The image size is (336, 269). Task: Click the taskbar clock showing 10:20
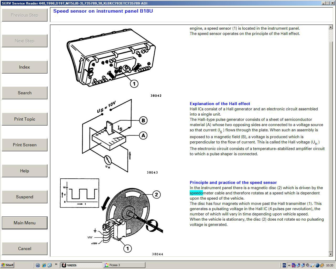pyautogui.click(x=329, y=265)
